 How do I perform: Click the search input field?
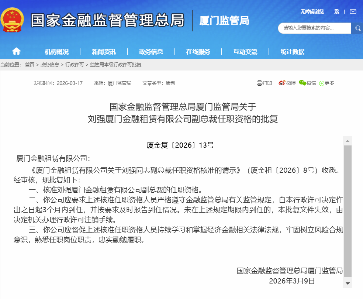tap(314, 28)
